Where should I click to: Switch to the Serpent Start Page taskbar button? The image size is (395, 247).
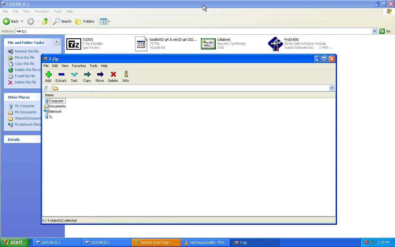pos(156,242)
